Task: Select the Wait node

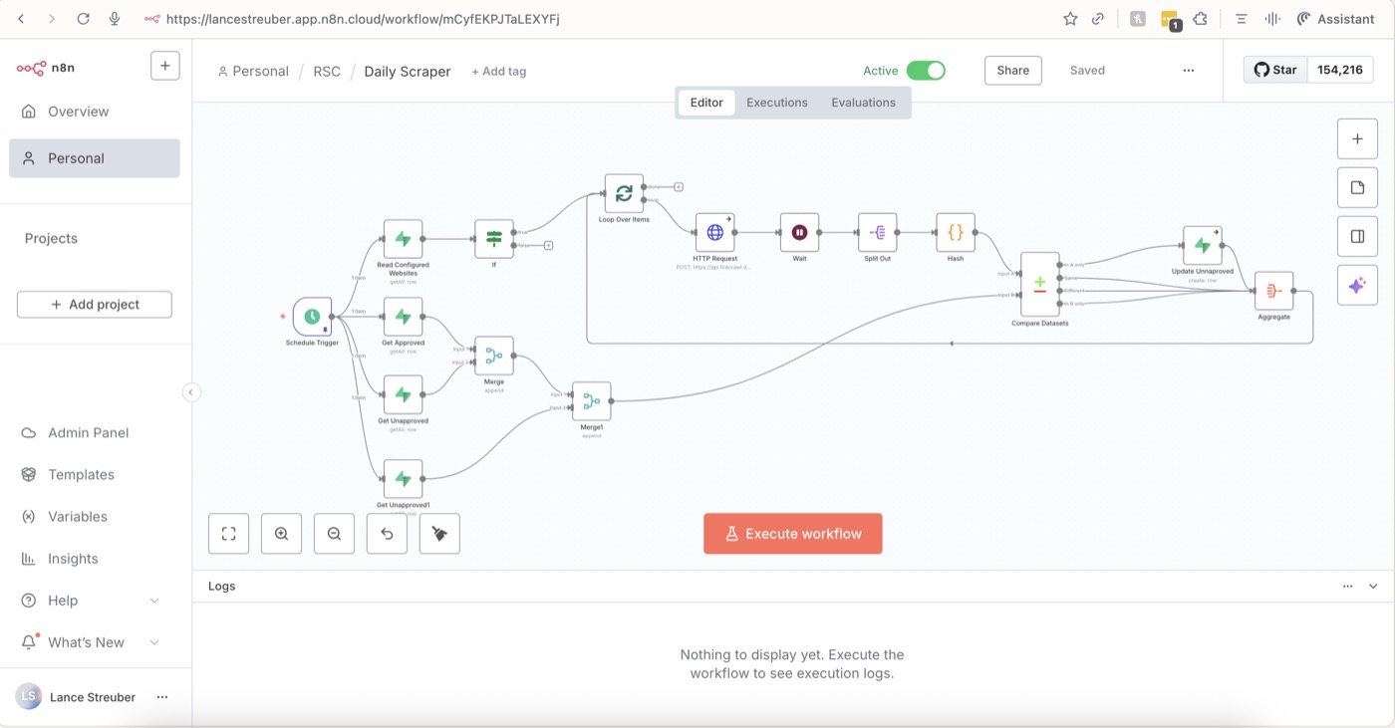Action: (x=799, y=232)
